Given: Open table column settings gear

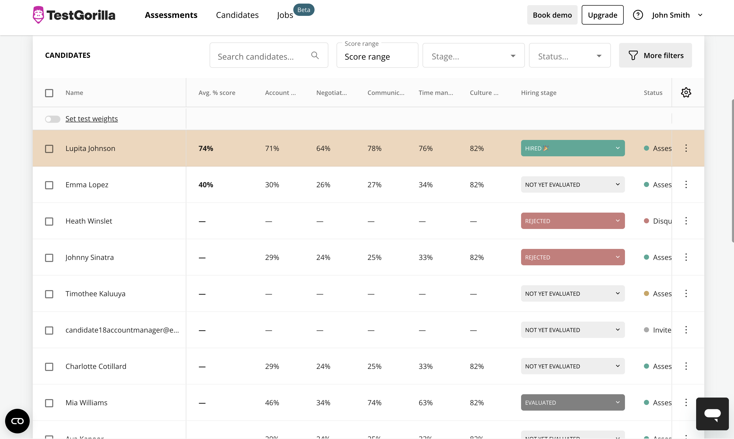Looking at the screenshot, I should pyautogui.click(x=686, y=93).
